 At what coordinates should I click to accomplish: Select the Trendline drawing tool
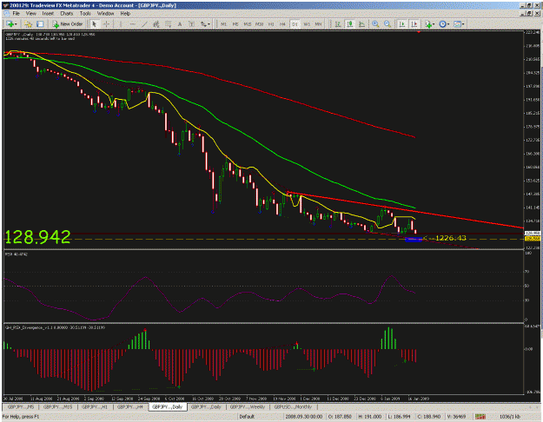coord(144,24)
